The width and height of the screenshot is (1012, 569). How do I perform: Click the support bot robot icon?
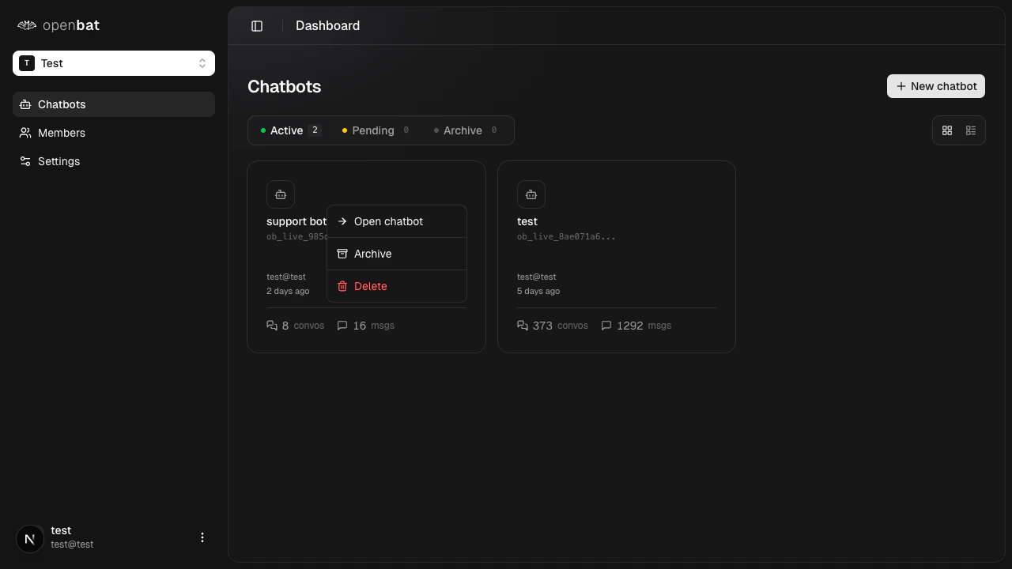click(x=281, y=194)
